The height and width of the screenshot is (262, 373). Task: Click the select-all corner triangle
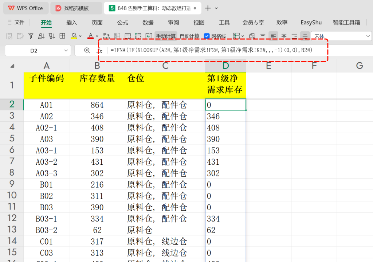[x=12, y=66]
